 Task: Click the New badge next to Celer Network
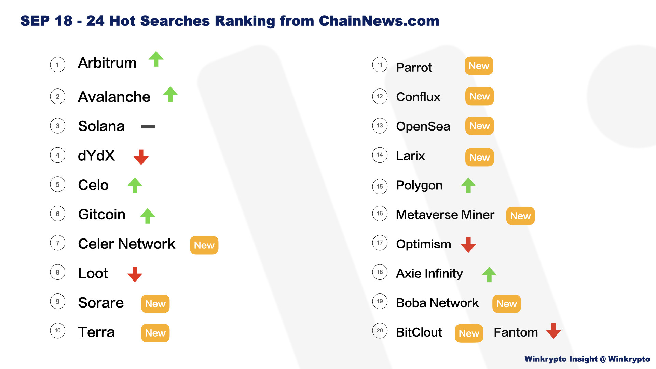pyautogui.click(x=204, y=245)
